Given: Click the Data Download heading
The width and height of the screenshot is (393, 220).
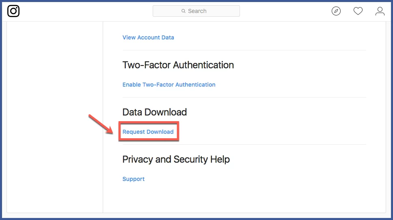Looking at the screenshot, I should (155, 112).
